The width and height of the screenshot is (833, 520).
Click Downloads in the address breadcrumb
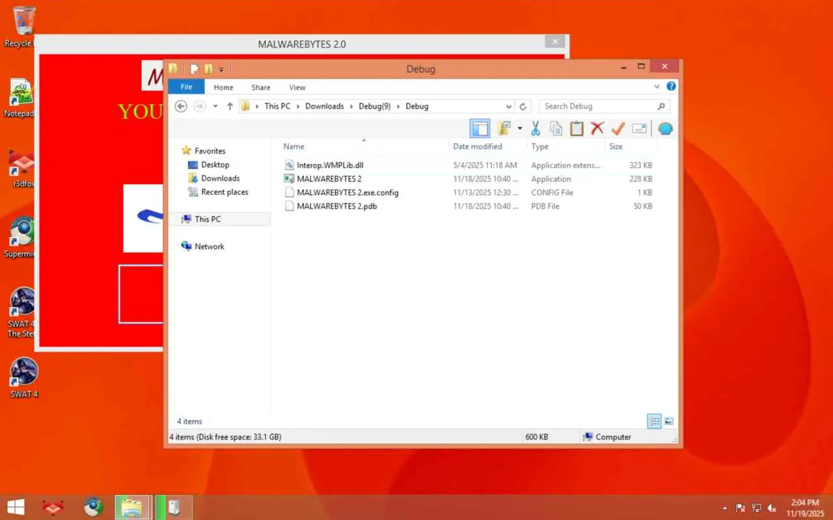(x=324, y=106)
